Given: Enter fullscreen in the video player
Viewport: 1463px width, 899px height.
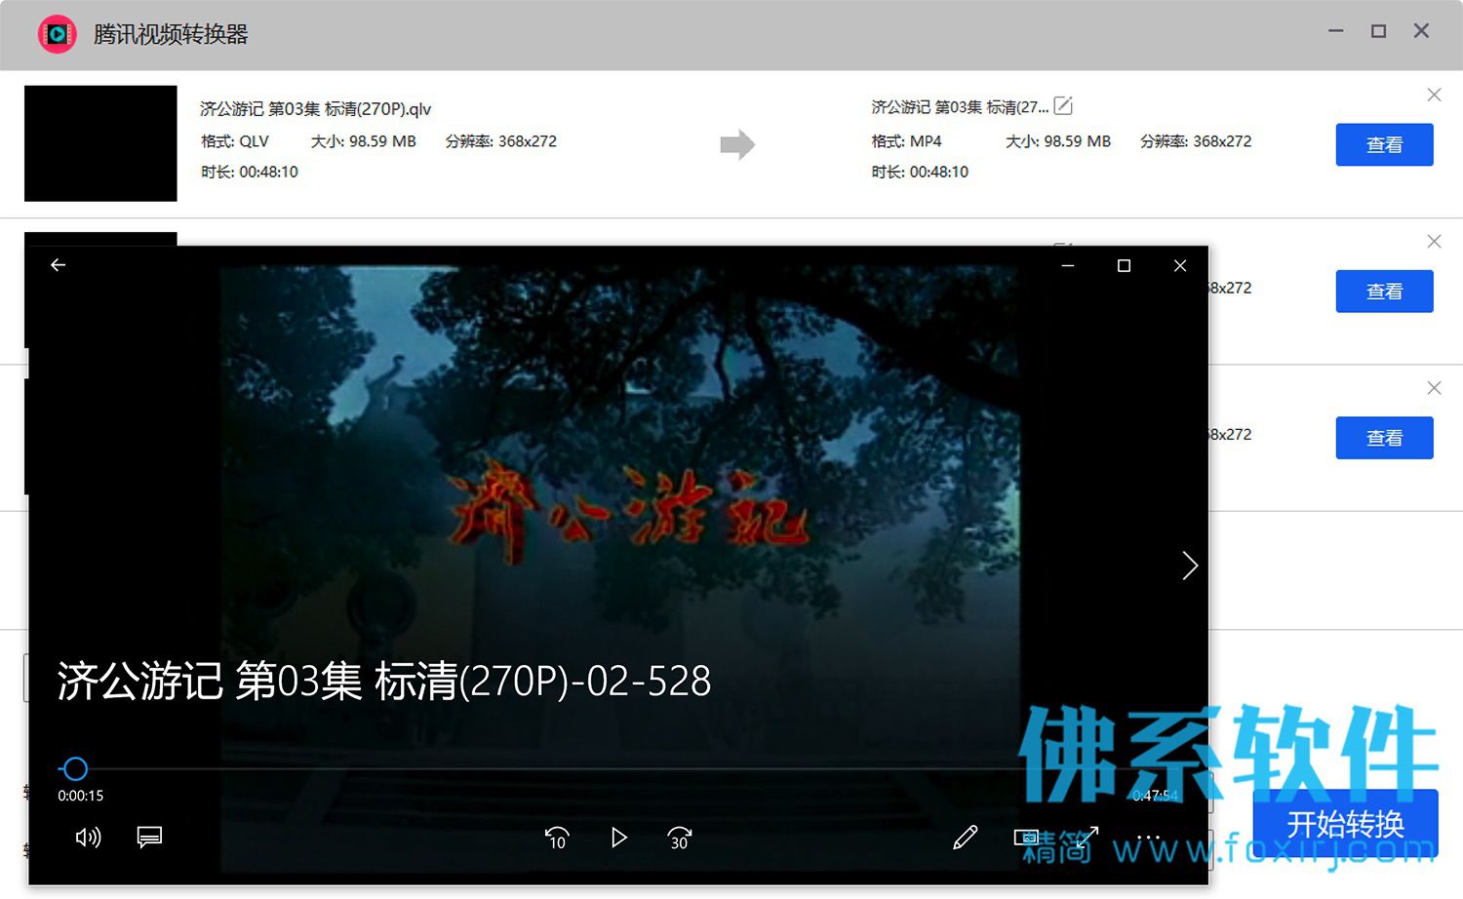Looking at the screenshot, I should click(x=1087, y=838).
